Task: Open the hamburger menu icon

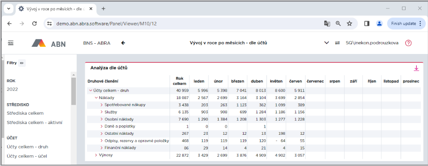Action: 11,43
